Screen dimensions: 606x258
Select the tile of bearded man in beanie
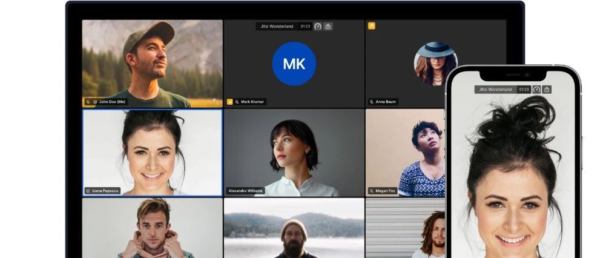(294, 228)
